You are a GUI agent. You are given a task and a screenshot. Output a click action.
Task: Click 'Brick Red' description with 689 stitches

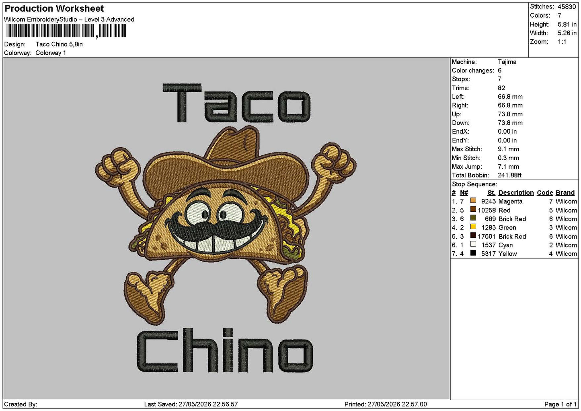pos(512,219)
